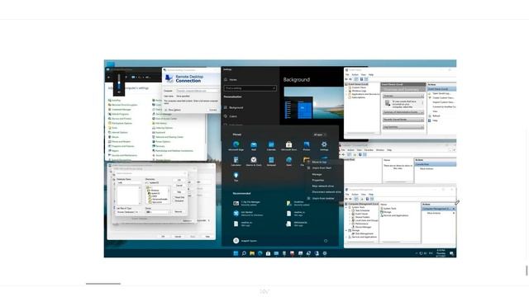Click Network button in database dialog
The image size is (529, 297).
[179, 212]
